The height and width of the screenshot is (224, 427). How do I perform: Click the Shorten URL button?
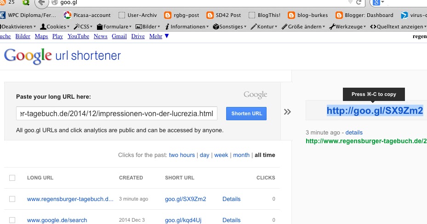tap(246, 113)
